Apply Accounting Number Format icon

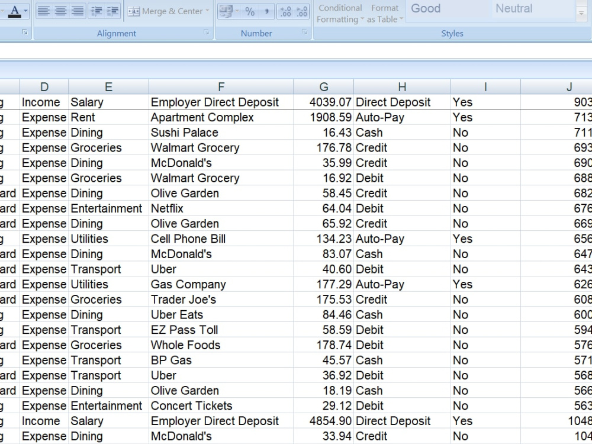click(x=226, y=11)
